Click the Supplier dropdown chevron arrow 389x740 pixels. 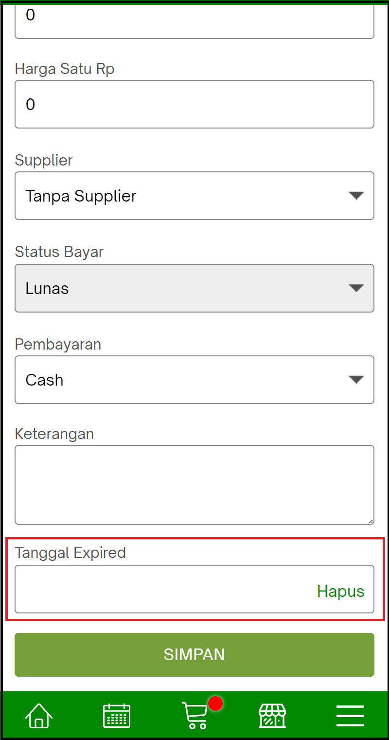pyautogui.click(x=357, y=196)
